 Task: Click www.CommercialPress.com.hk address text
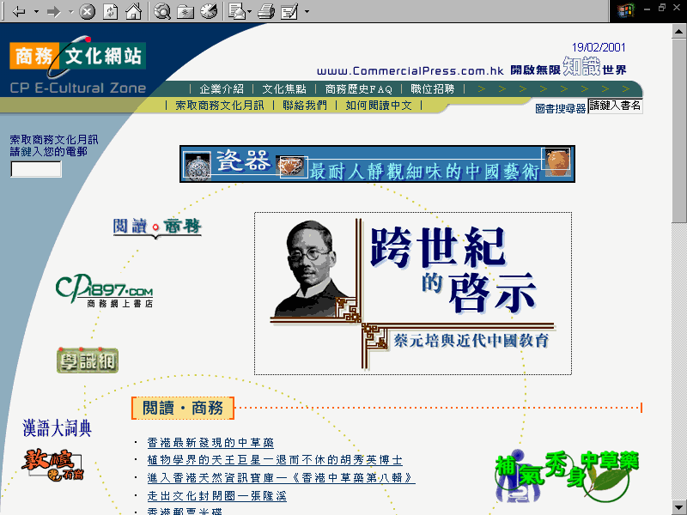(410, 71)
